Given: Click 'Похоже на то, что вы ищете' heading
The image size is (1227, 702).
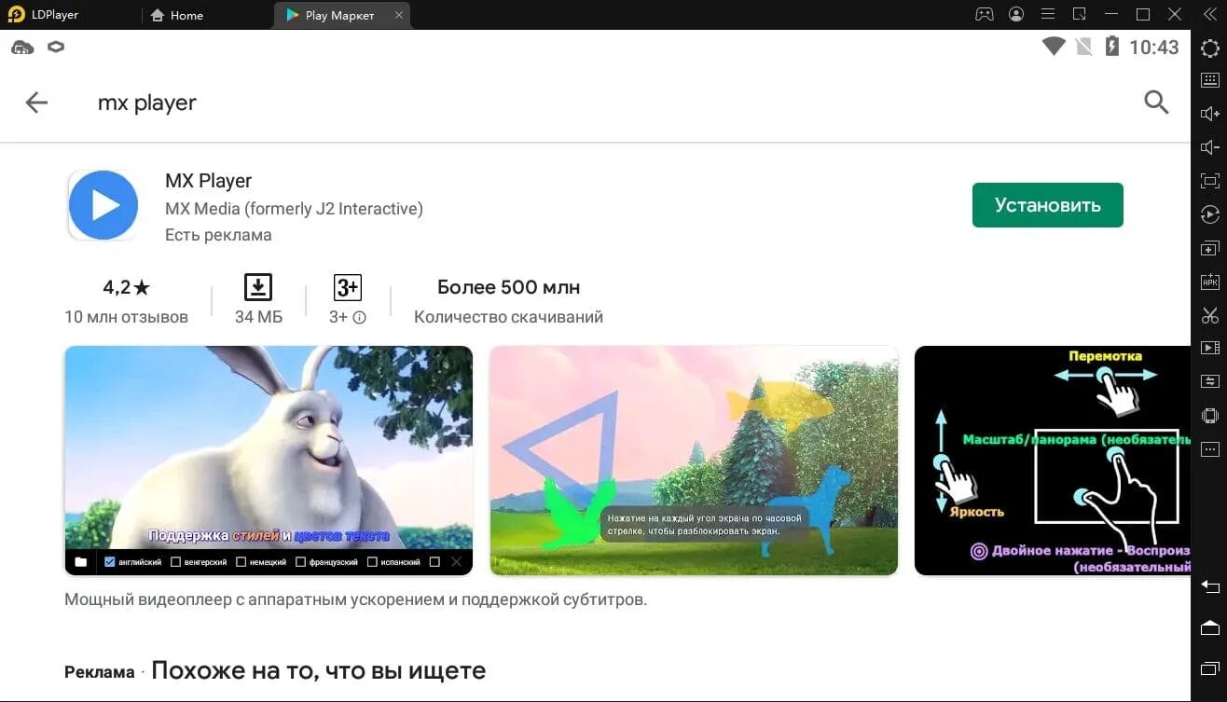Looking at the screenshot, I should coord(319,670).
